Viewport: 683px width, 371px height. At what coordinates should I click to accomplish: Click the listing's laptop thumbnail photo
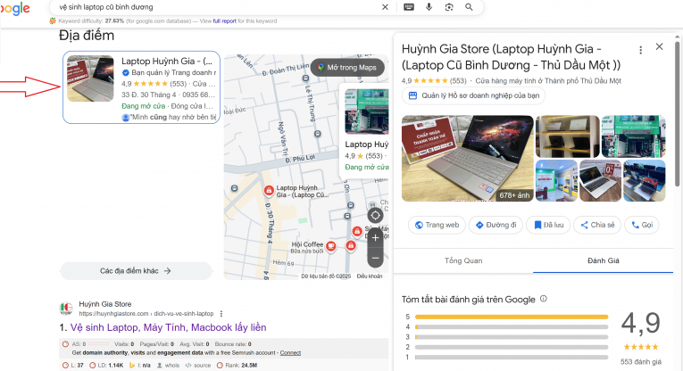coord(90,78)
